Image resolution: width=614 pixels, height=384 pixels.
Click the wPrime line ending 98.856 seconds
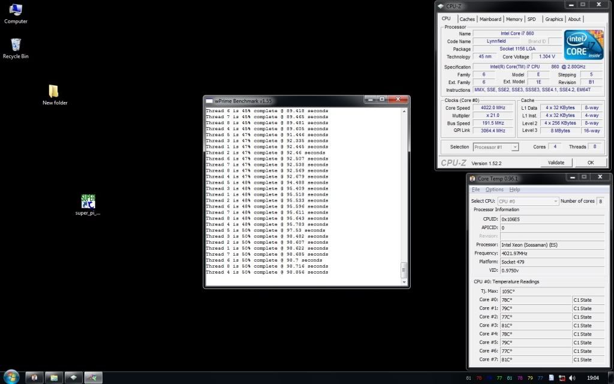click(x=267, y=272)
